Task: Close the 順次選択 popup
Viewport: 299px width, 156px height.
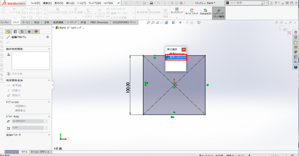Action: (183, 50)
